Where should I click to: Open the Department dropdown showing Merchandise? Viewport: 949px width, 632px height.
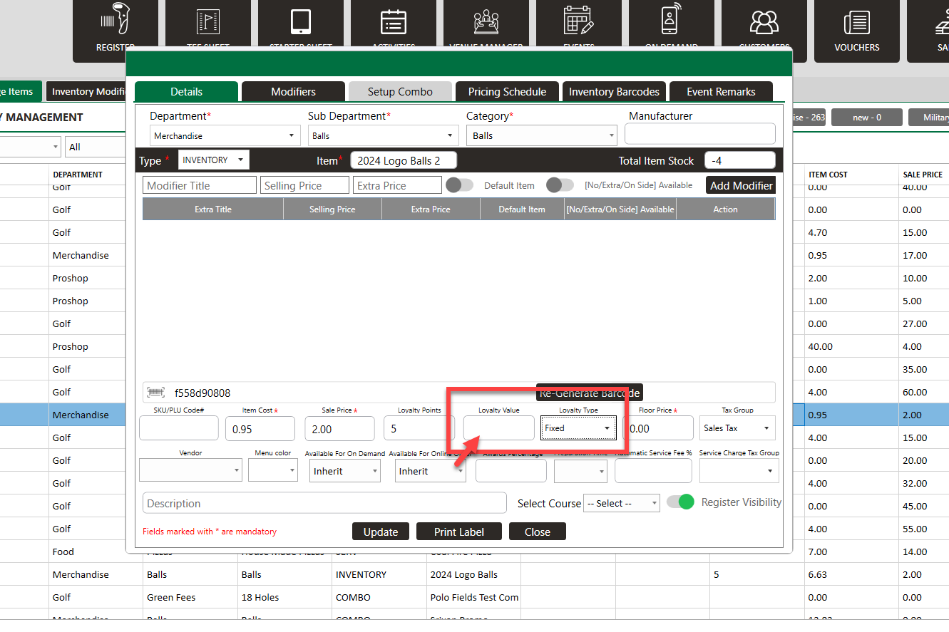click(225, 135)
